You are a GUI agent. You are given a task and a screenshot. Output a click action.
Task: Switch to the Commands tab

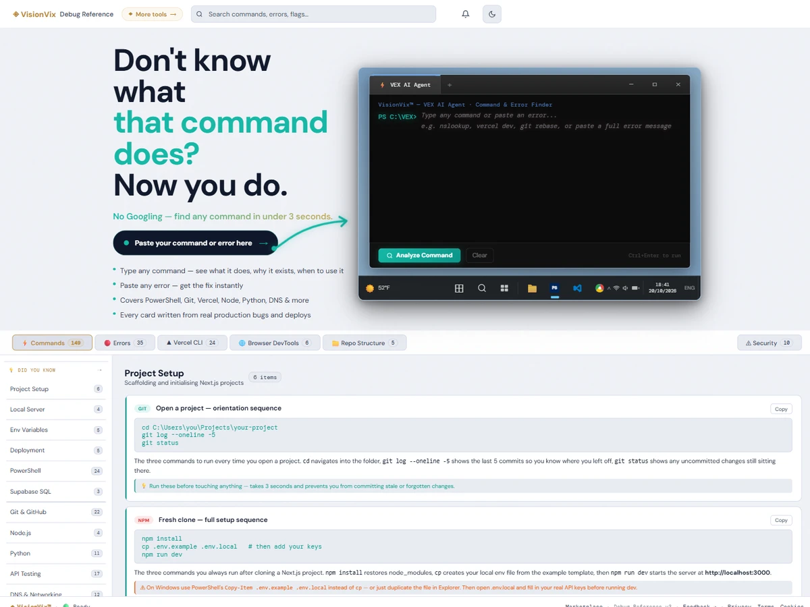(x=52, y=343)
